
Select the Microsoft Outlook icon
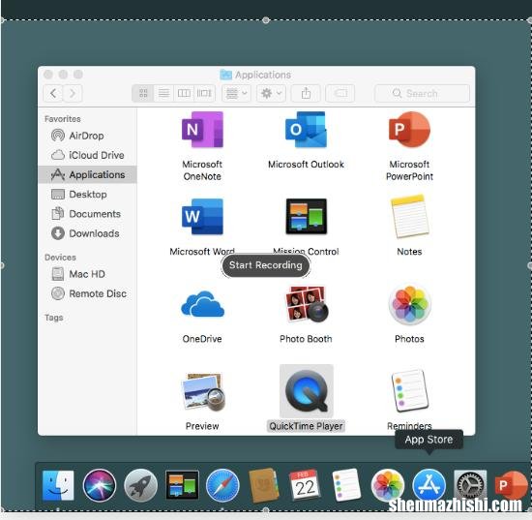click(306, 130)
